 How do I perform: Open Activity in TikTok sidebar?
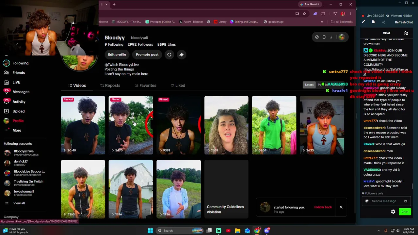pos(14,102)
